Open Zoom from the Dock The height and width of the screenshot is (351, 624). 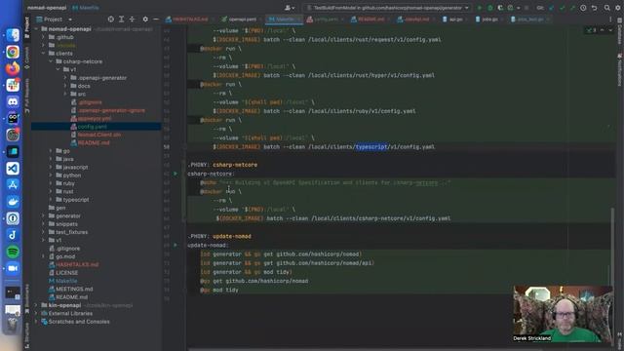pos(13,268)
